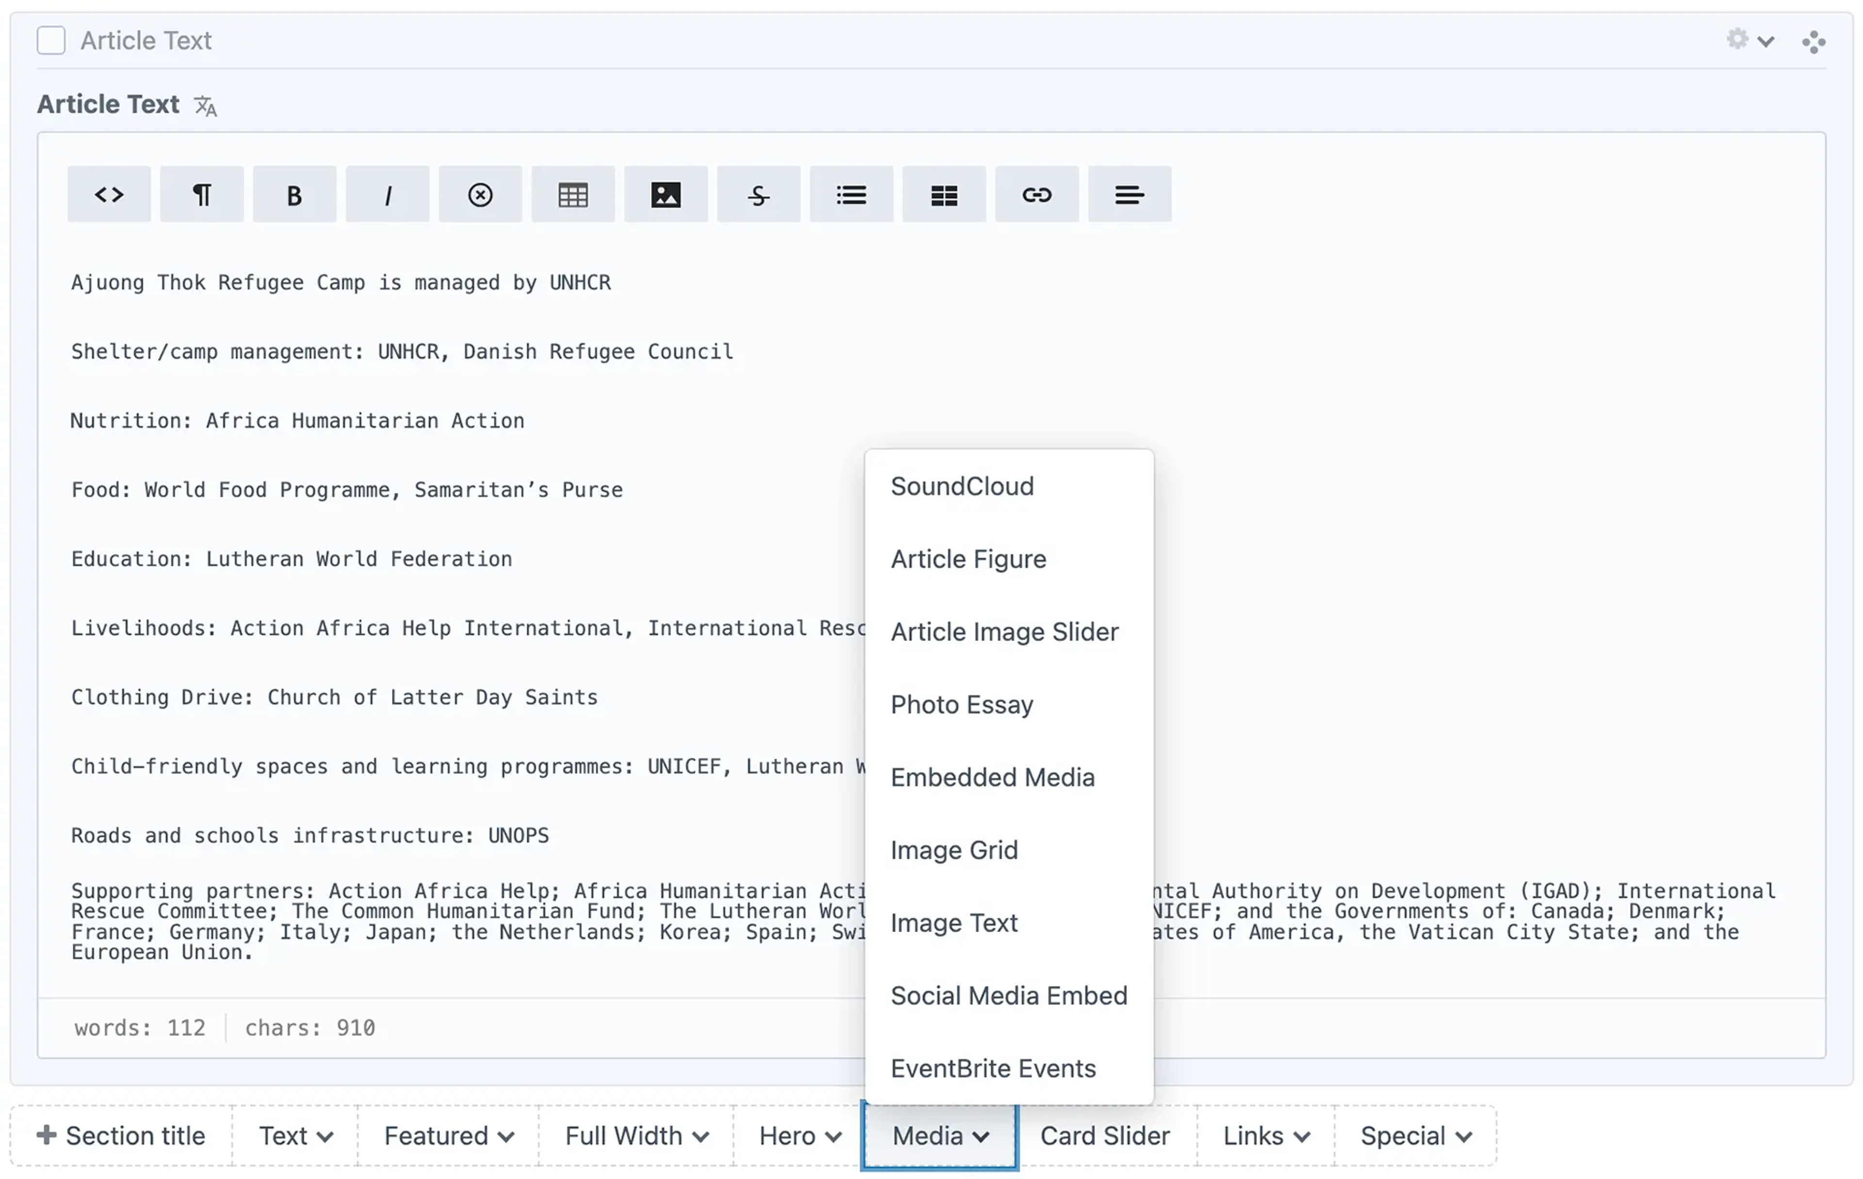1863x1179 pixels.
Task: Open block settings gear menu
Action: pos(1750,39)
